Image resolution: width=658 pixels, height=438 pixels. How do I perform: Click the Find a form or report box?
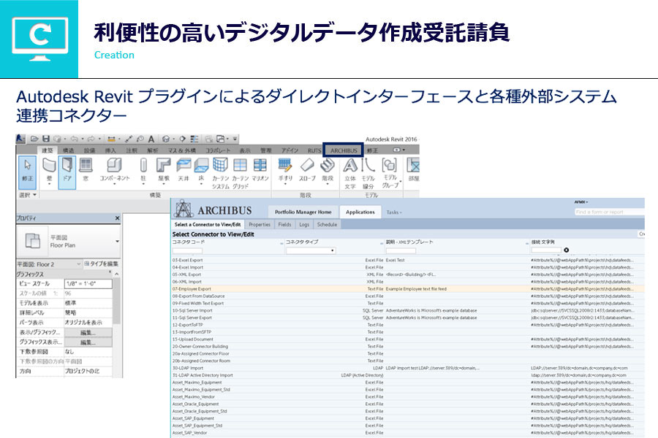click(x=609, y=212)
